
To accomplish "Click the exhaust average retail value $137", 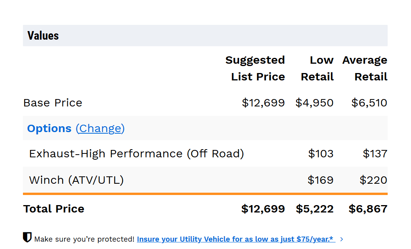I will point(375,154).
